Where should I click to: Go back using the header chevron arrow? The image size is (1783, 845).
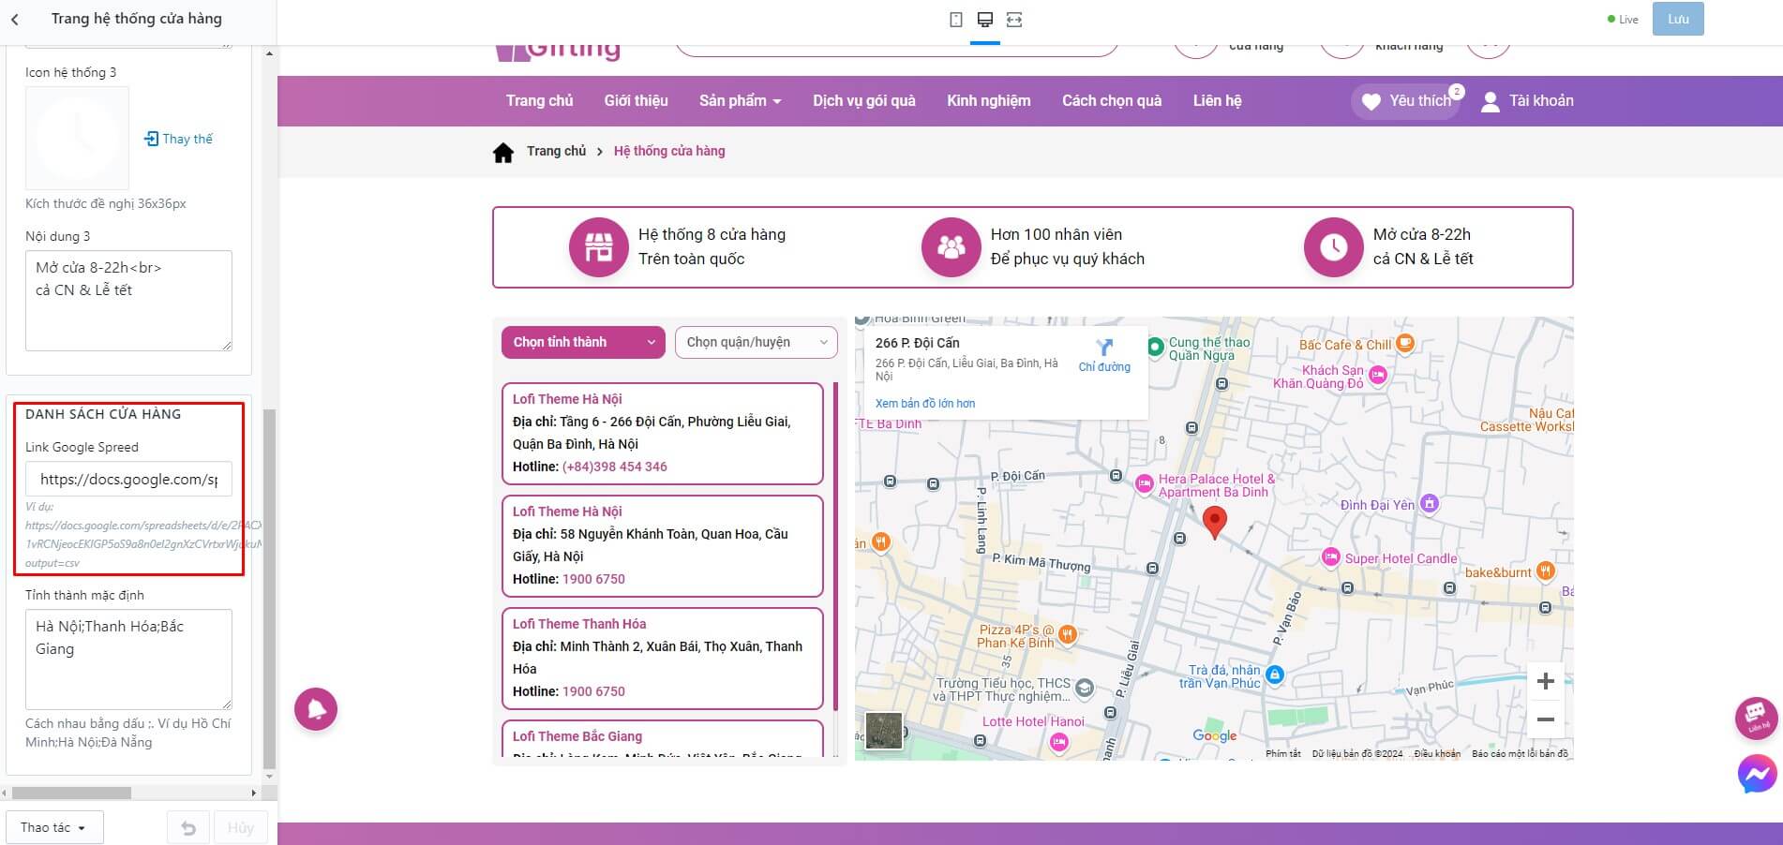(x=14, y=19)
